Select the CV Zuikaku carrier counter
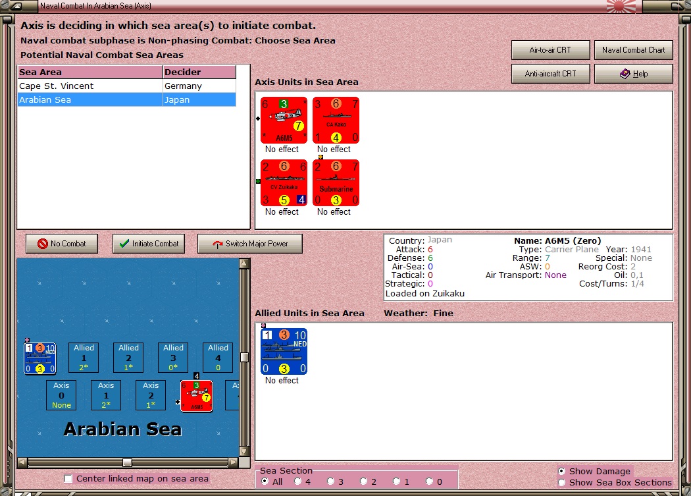Image resolution: width=691 pixels, height=496 pixels. pyautogui.click(x=284, y=182)
